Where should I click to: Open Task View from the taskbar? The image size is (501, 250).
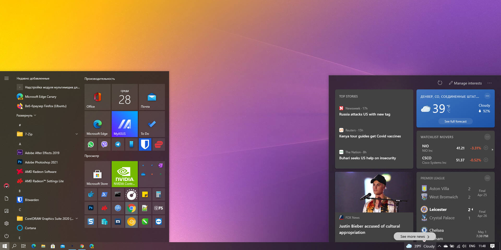(x=23, y=246)
